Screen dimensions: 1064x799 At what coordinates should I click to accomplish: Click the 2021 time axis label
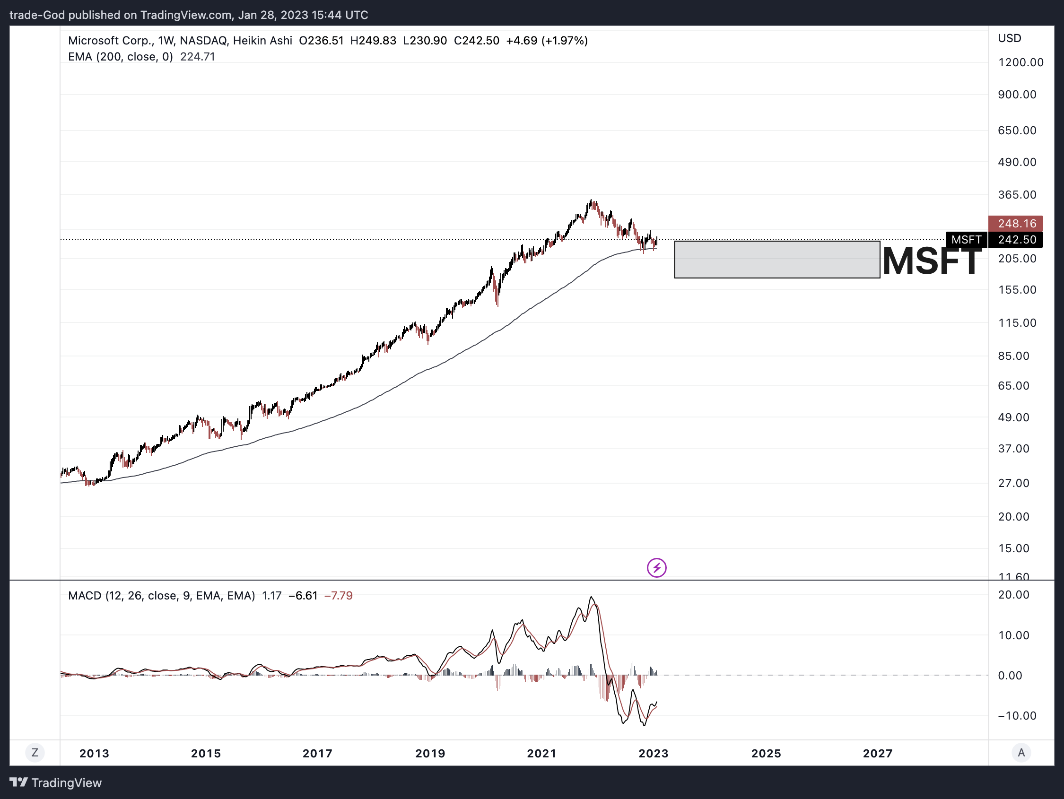[541, 753]
